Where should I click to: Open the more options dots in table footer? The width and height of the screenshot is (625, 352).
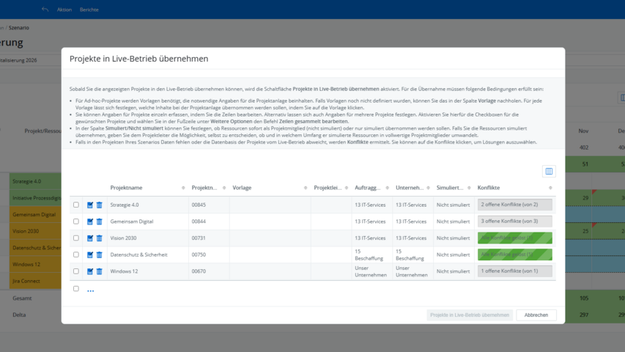pyautogui.click(x=91, y=290)
